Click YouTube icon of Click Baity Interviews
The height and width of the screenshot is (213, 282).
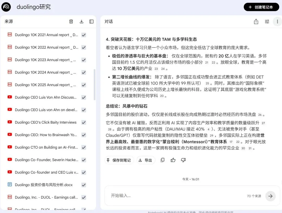pos(10,122)
